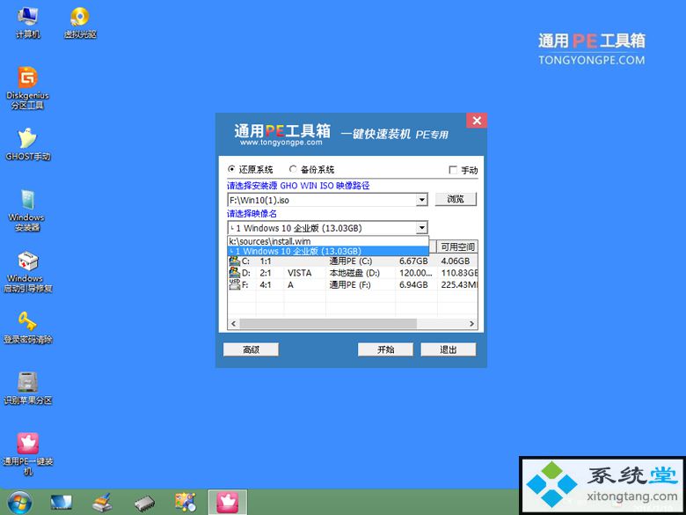Click the horizontal scrollbar thumb in the partition list

pyautogui.click(x=328, y=324)
